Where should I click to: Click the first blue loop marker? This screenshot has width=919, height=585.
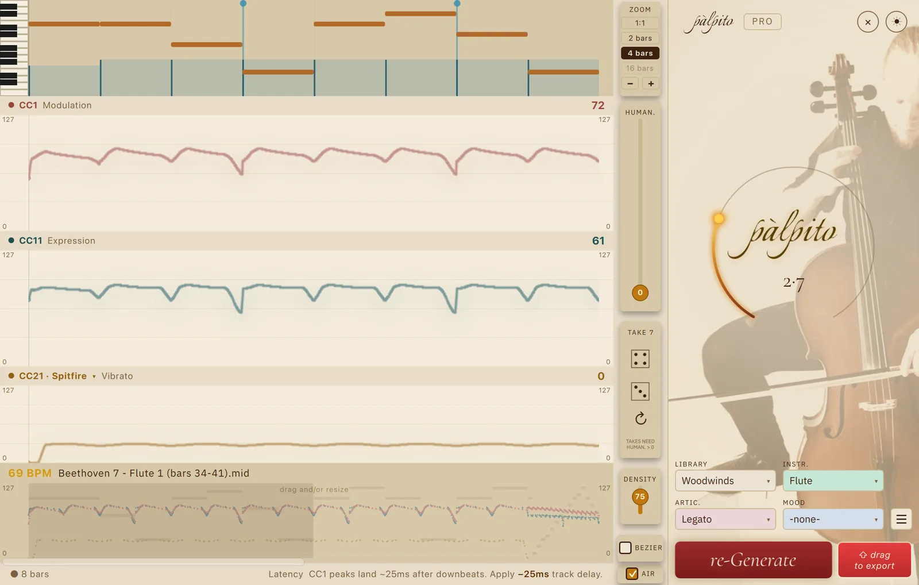click(243, 3)
